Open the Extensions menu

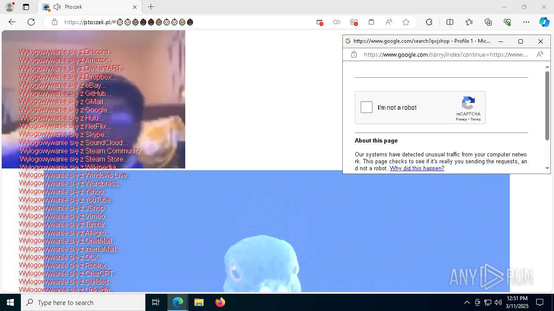429,22
